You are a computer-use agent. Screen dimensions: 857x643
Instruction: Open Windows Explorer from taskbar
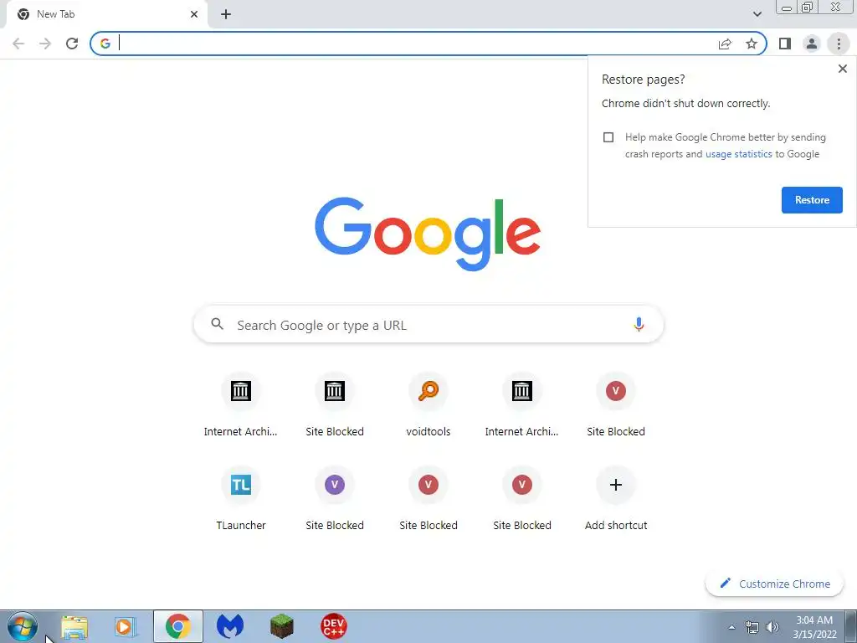(x=74, y=627)
